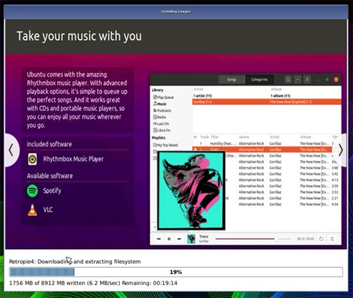Select the Gorillaz (11) artist row
Image resolution: width=353 pixels, height=298 pixels.
pos(231,102)
